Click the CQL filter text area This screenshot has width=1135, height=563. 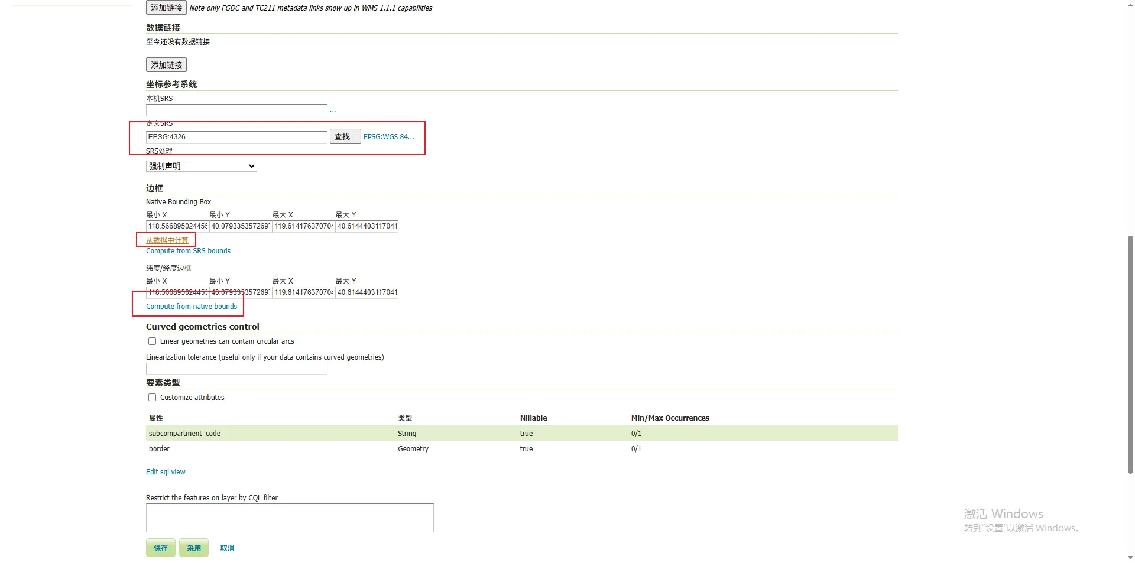point(290,518)
